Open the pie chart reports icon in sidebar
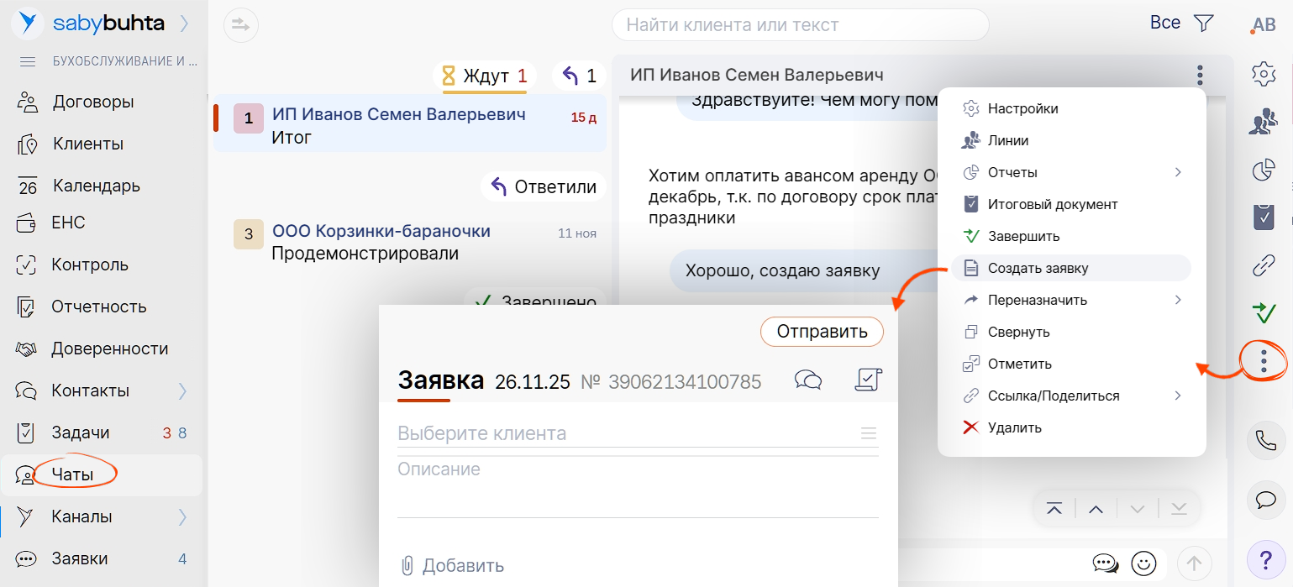 click(x=1264, y=170)
